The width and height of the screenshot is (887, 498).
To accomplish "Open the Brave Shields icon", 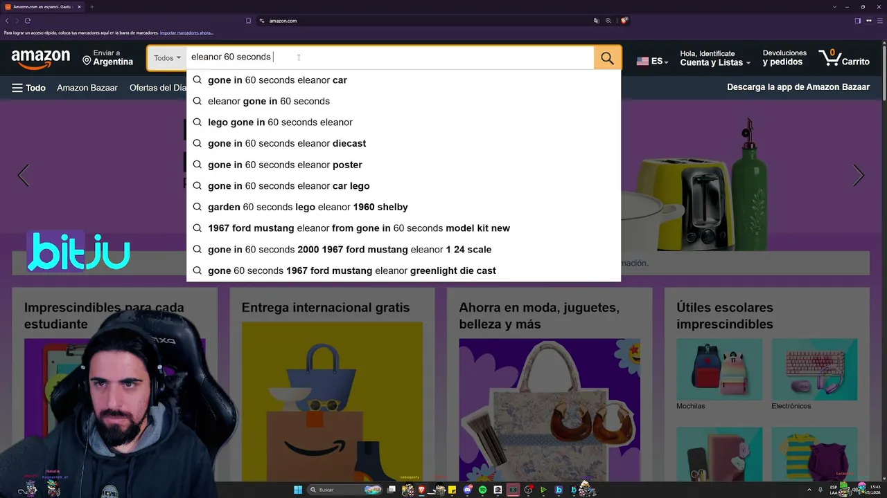I will (624, 21).
